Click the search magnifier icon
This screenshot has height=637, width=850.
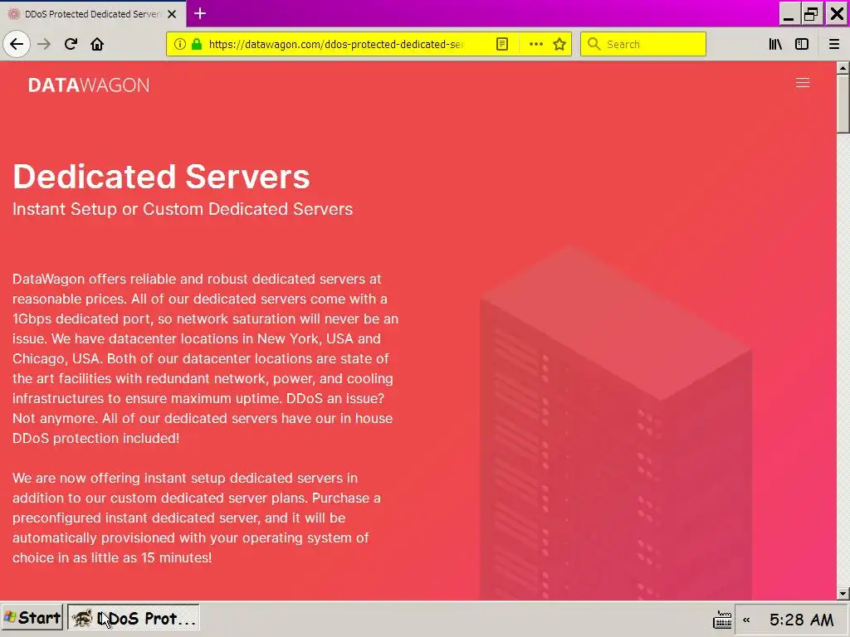click(x=594, y=44)
